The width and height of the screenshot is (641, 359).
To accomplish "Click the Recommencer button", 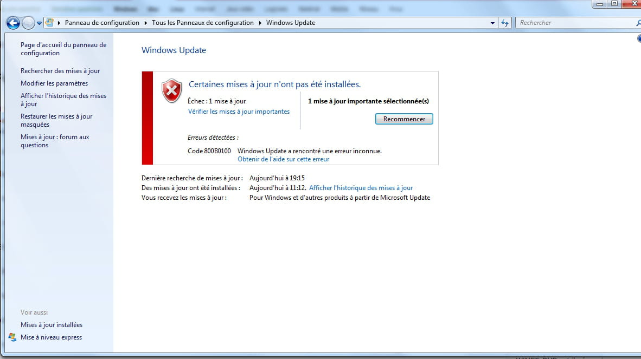I will pyautogui.click(x=404, y=119).
